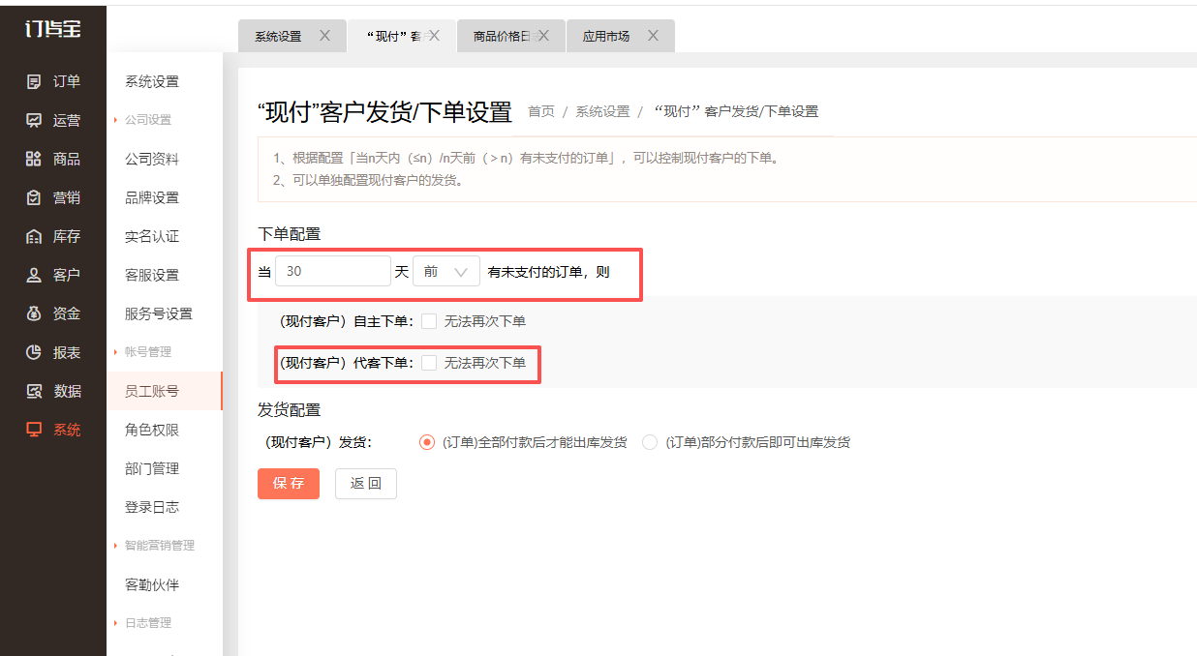Collapse the 智能营销管理 menu group

point(160,546)
